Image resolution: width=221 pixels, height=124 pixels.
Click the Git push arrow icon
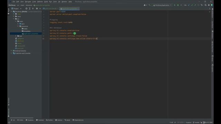coord(195,5)
